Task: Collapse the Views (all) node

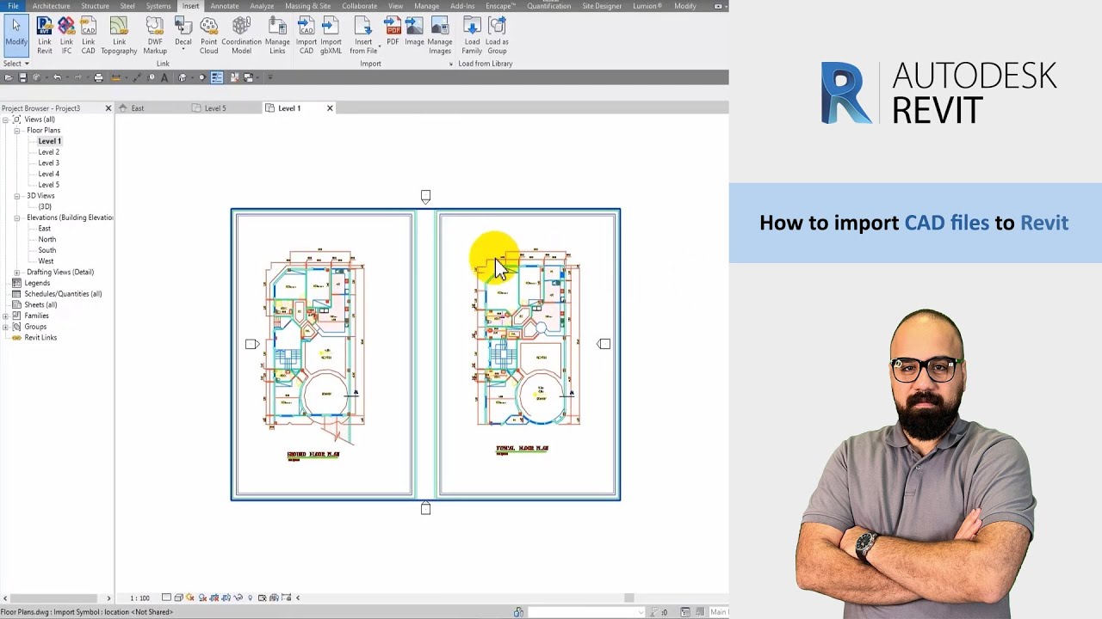Action: point(6,120)
